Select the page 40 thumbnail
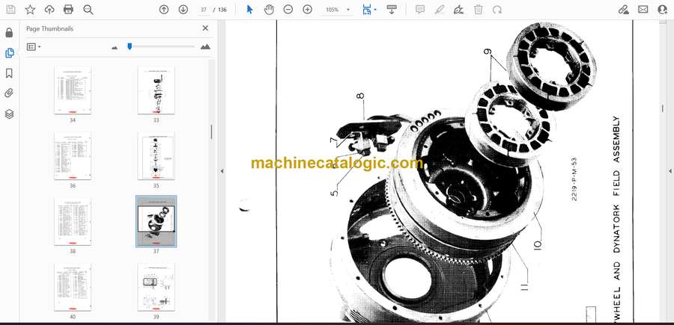Image resolution: width=674 pixels, height=325 pixels. click(73, 287)
